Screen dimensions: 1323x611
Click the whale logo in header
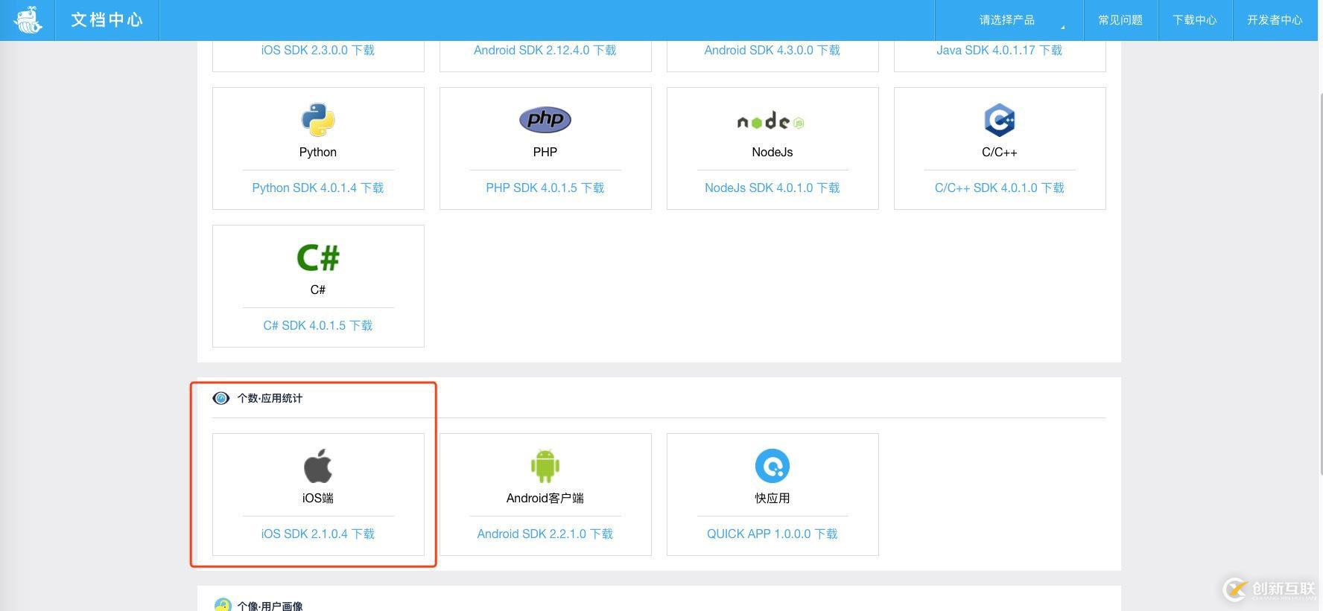pyautogui.click(x=28, y=20)
